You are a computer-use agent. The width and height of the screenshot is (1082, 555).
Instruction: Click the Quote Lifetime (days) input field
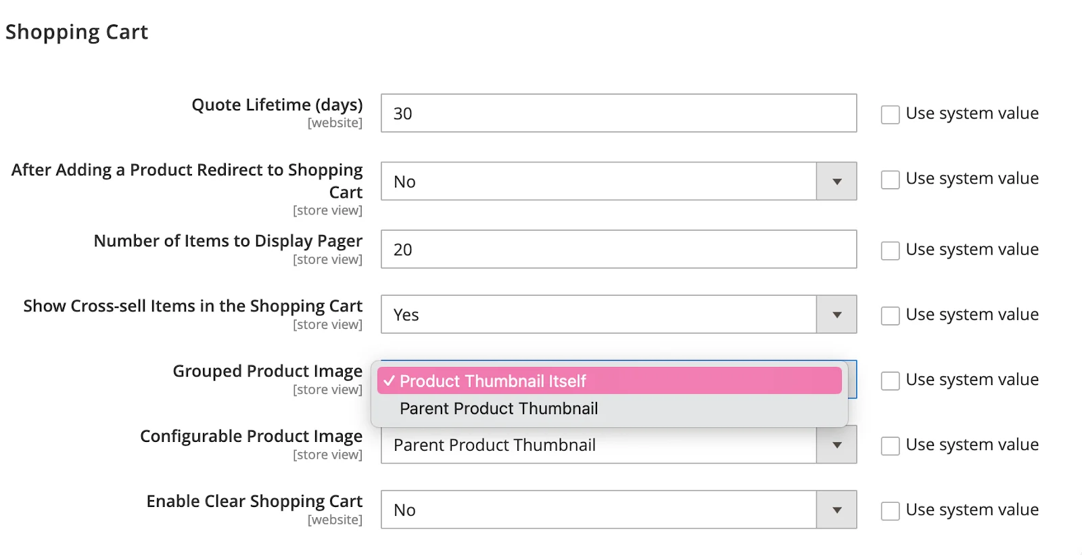coord(618,114)
